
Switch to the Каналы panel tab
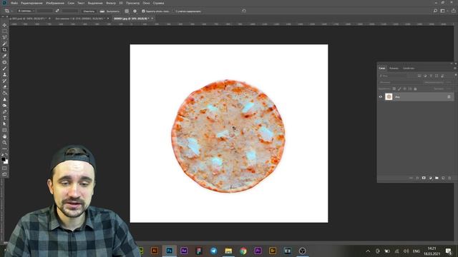(394, 69)
